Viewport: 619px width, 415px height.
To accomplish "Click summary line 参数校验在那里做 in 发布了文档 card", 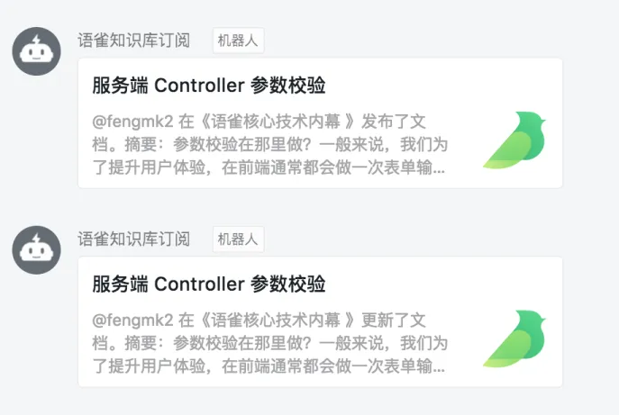I will 242,145.
